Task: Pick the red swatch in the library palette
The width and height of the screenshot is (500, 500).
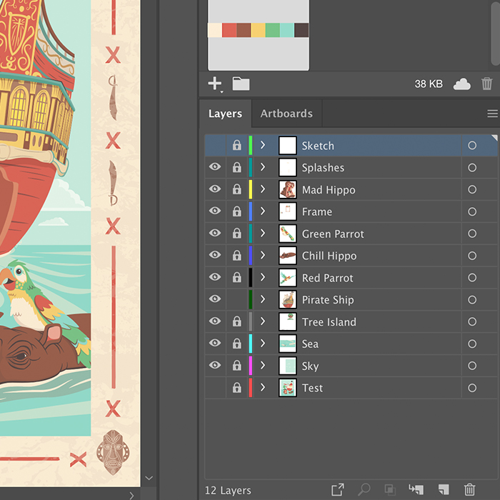Action: (229, 30)
